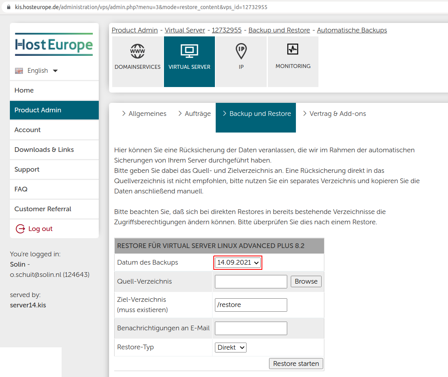Open the IP location pin icon
Image resolution: width=448 pixels, height=377 pixels.
(241, 51)
